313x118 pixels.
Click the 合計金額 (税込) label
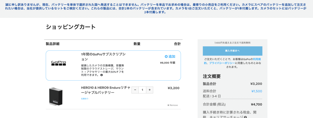214,104
